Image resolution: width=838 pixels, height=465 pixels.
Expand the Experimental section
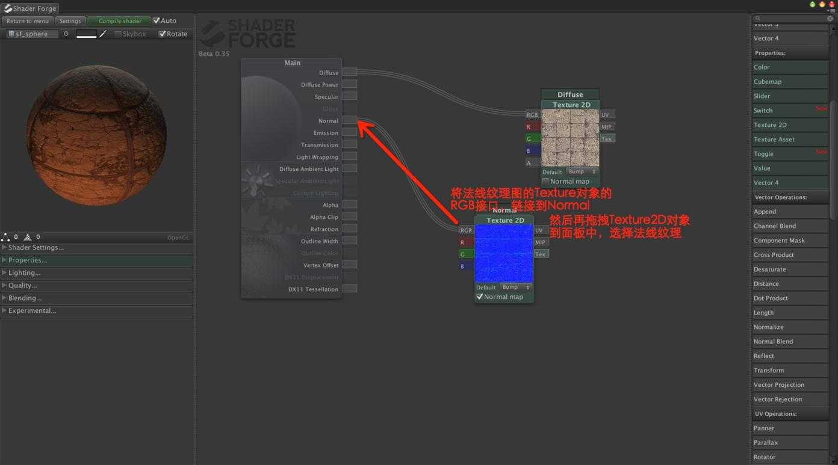[x=96, y=311]
